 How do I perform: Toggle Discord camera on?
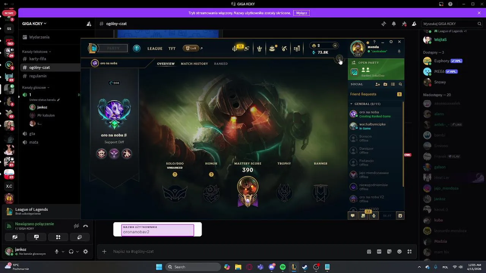pyautogui.click(x=15, y=237)
